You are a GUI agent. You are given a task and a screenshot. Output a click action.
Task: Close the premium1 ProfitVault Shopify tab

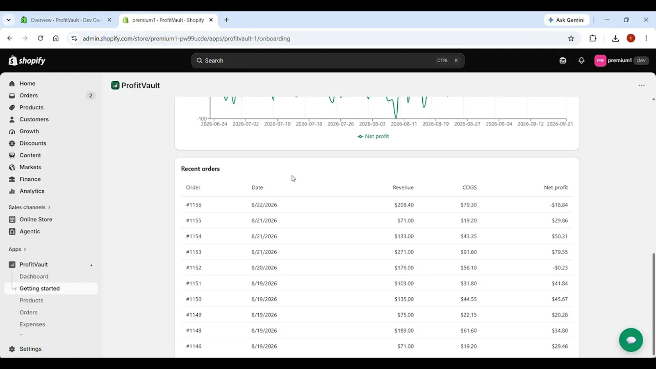211,20
